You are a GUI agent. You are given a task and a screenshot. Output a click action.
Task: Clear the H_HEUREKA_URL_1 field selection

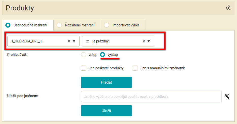pos(69,41)
